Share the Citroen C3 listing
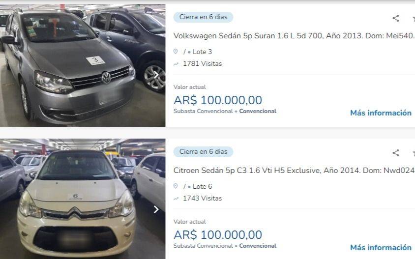 click(x=396, y=153)
